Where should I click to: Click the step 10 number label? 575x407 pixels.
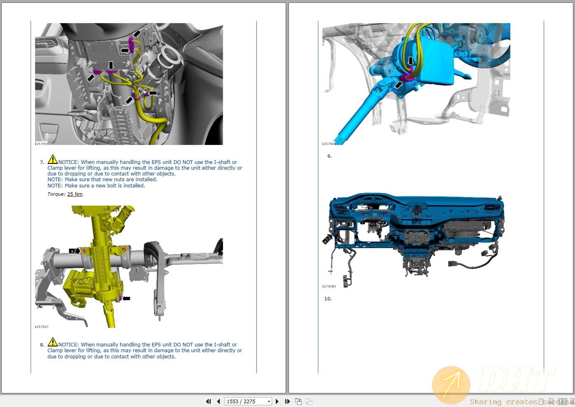(328, 299)
